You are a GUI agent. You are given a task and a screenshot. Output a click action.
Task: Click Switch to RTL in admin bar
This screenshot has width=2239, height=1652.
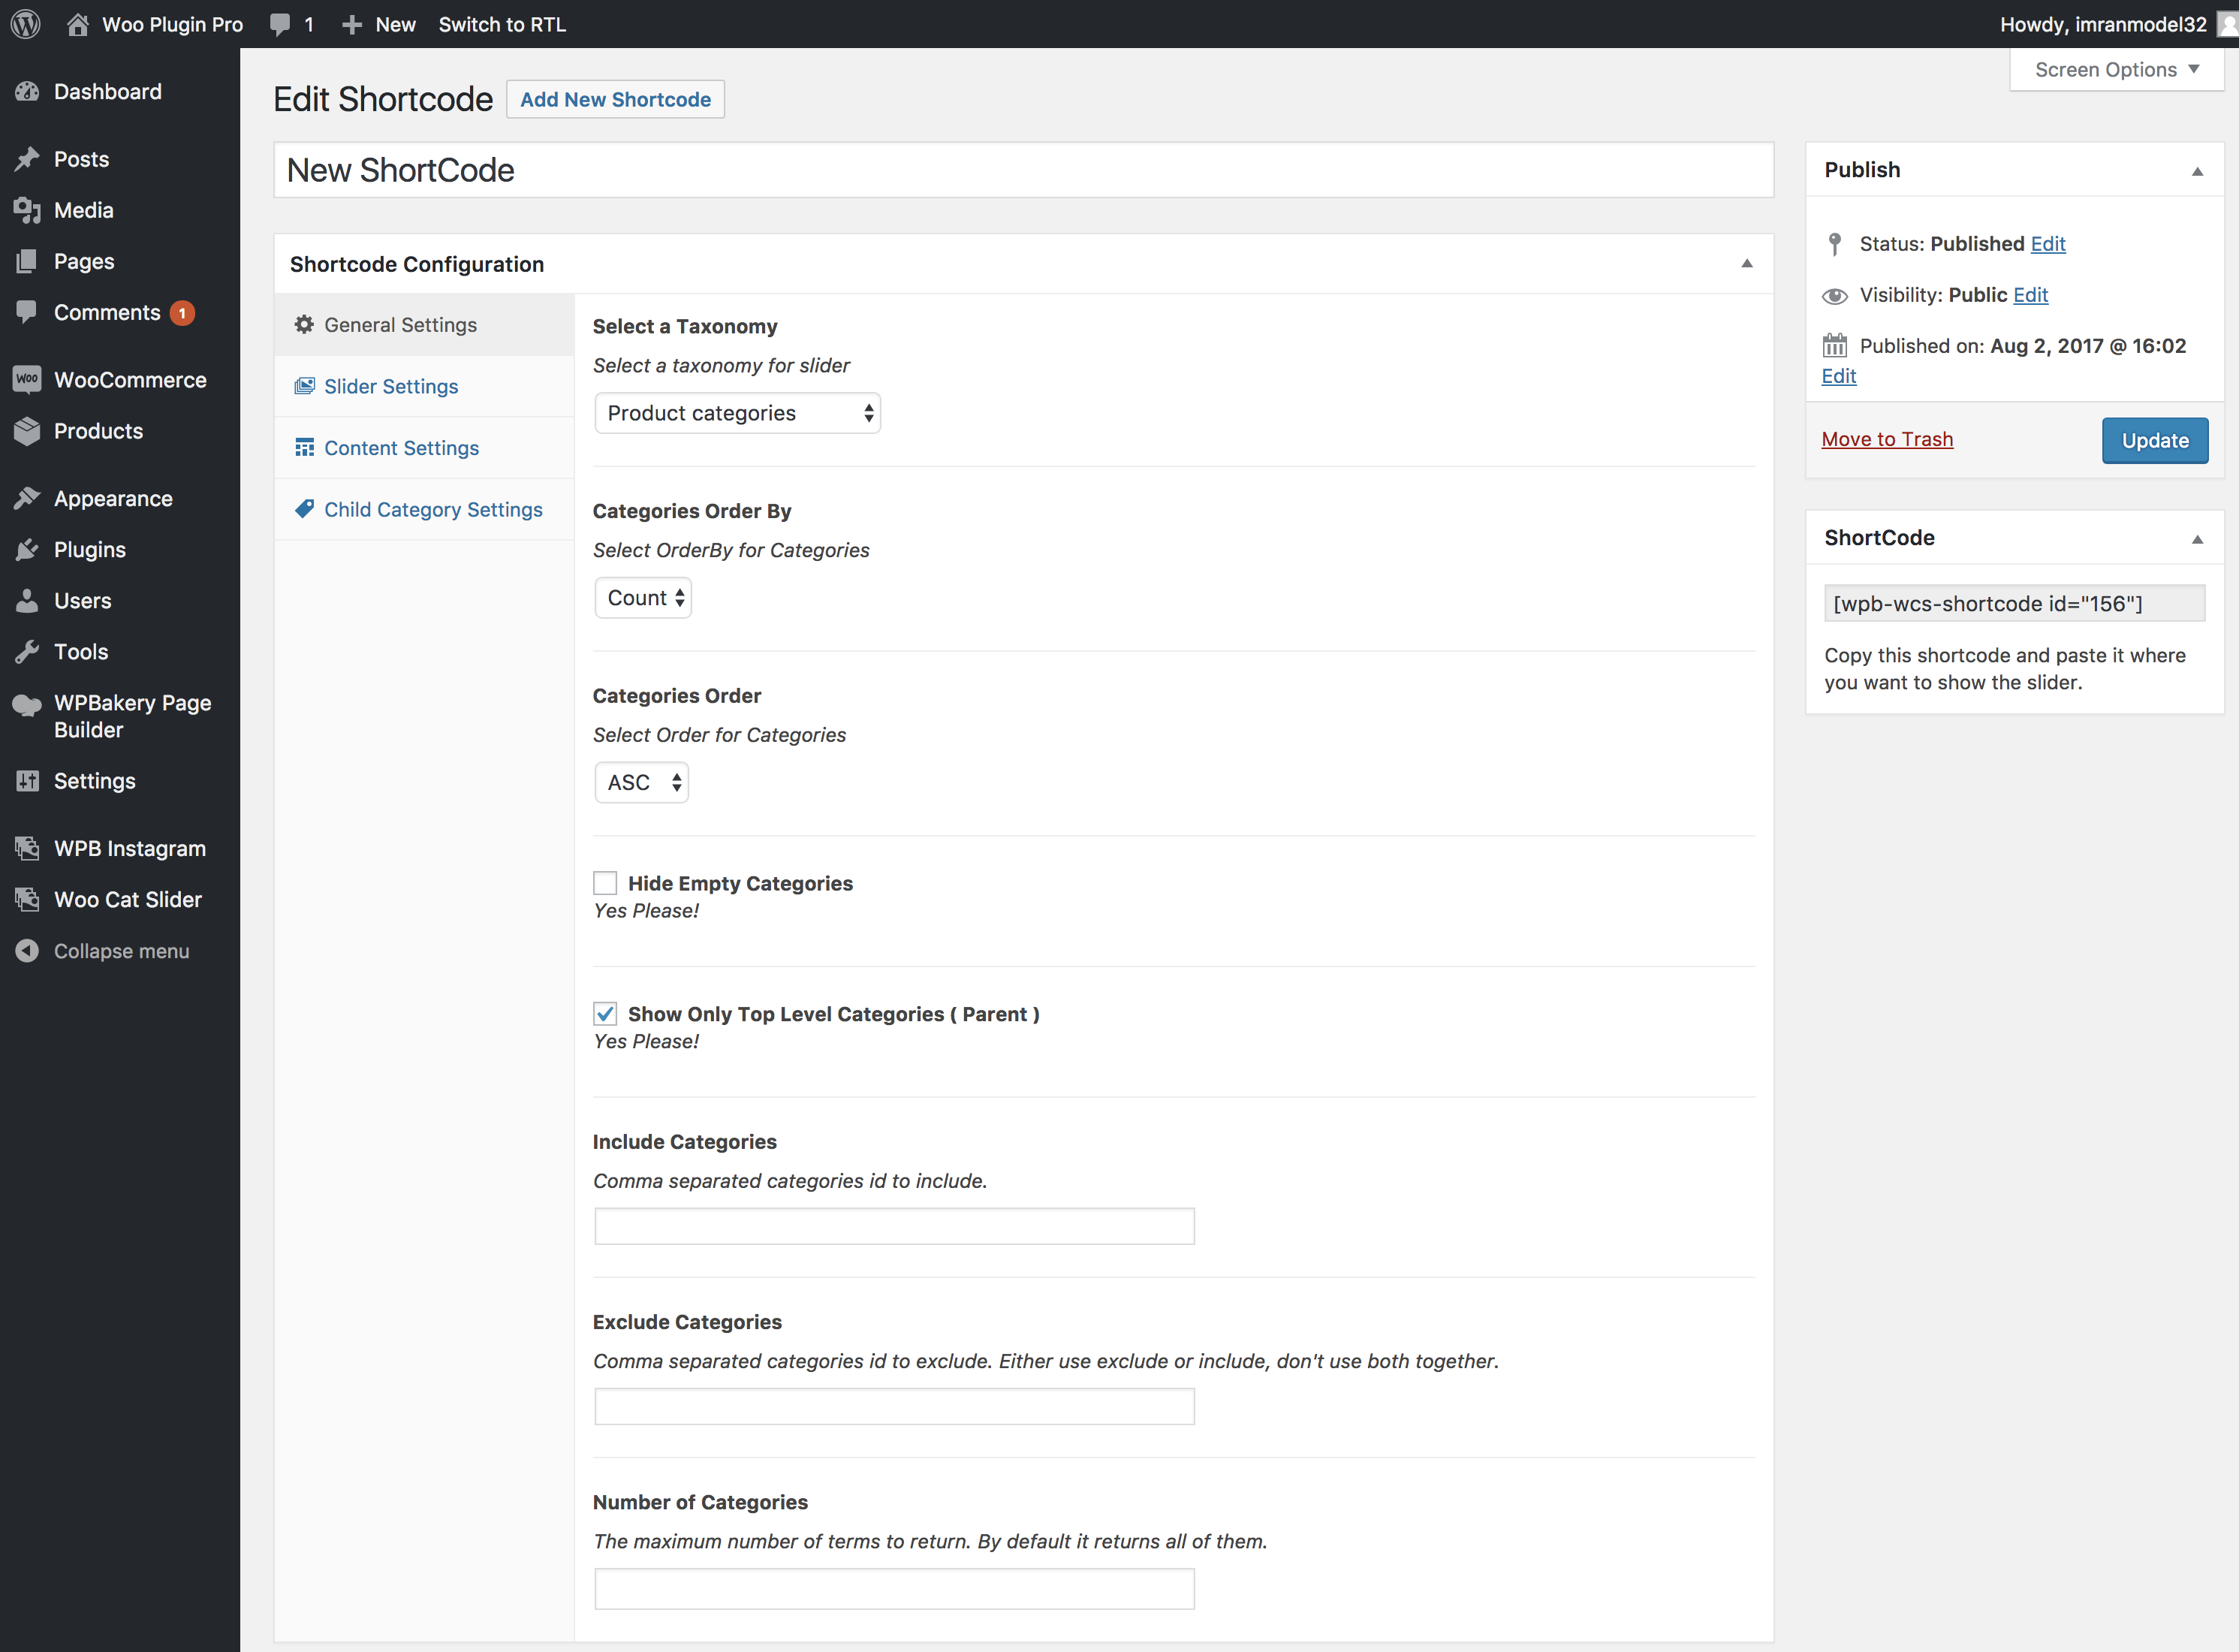[502, 25]
